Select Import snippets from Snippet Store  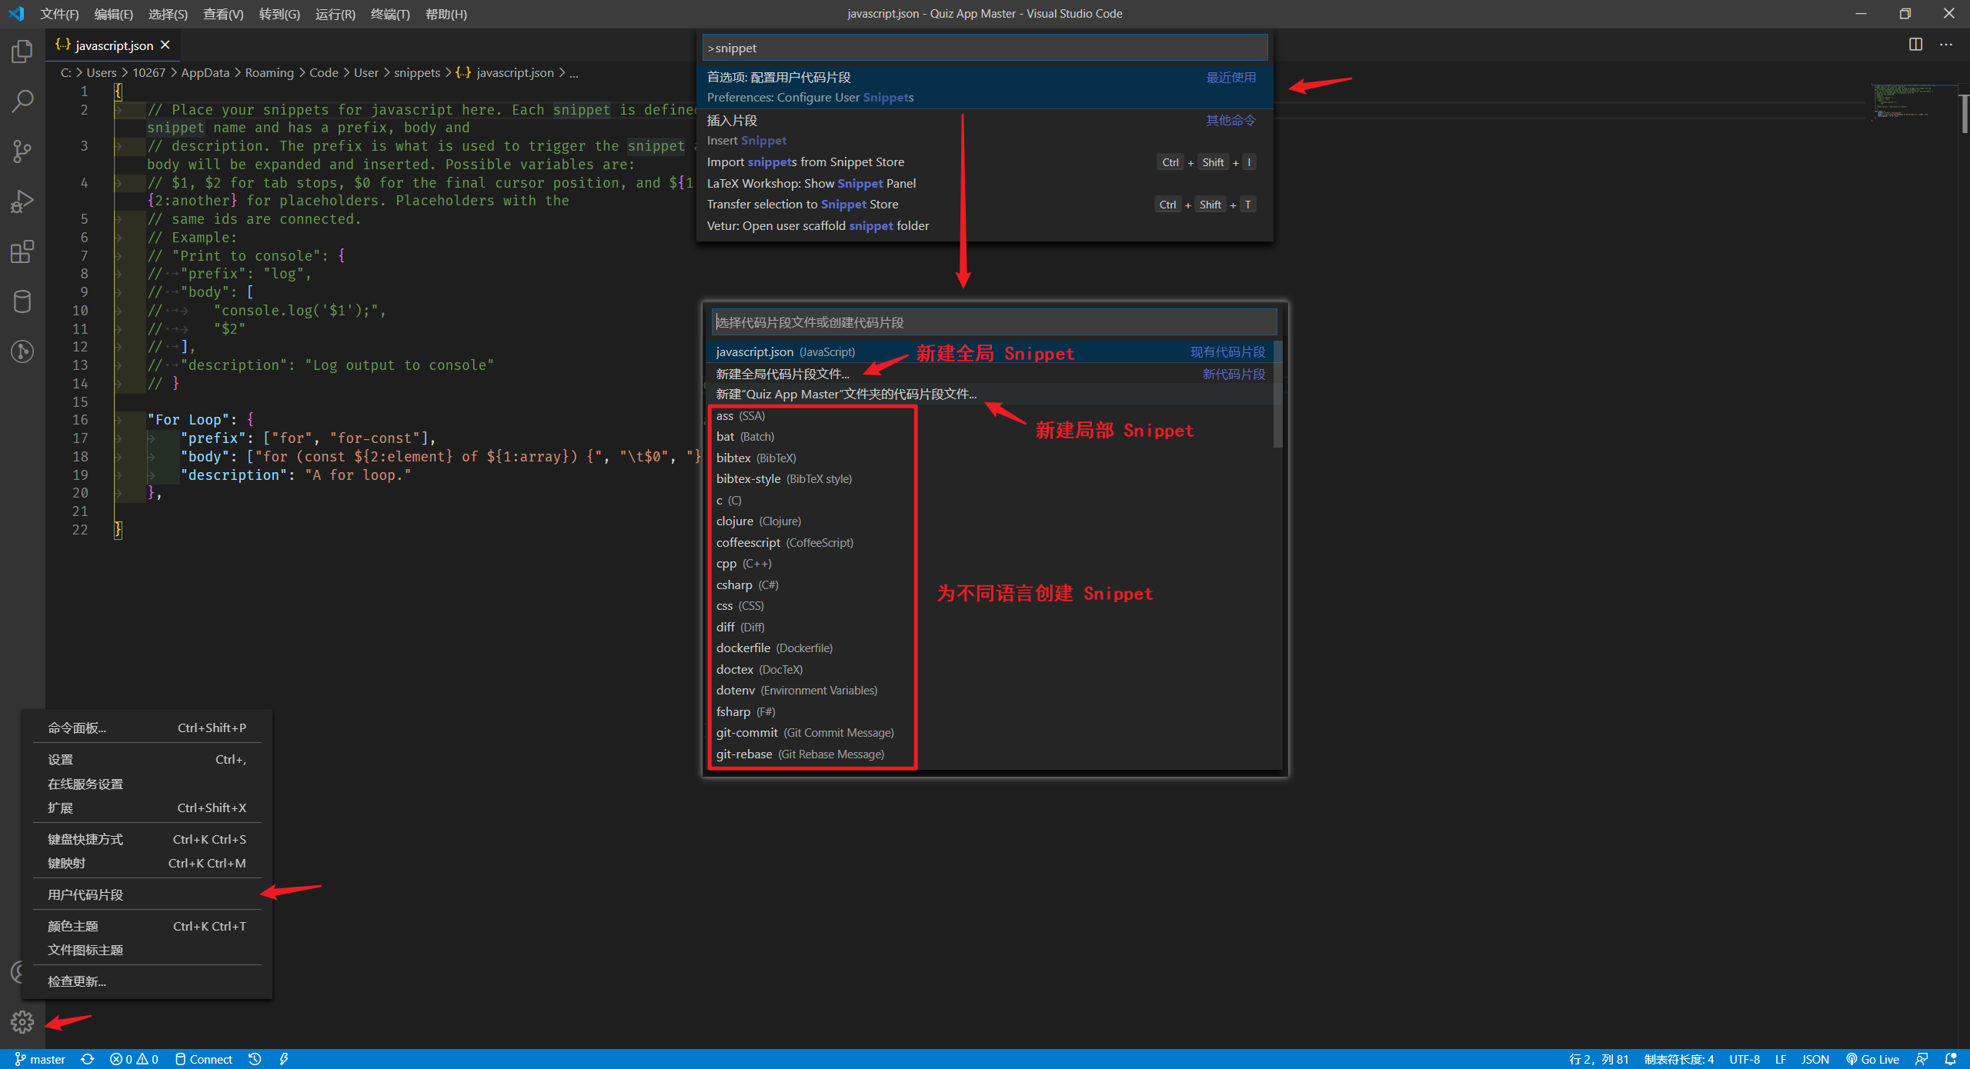984,162
